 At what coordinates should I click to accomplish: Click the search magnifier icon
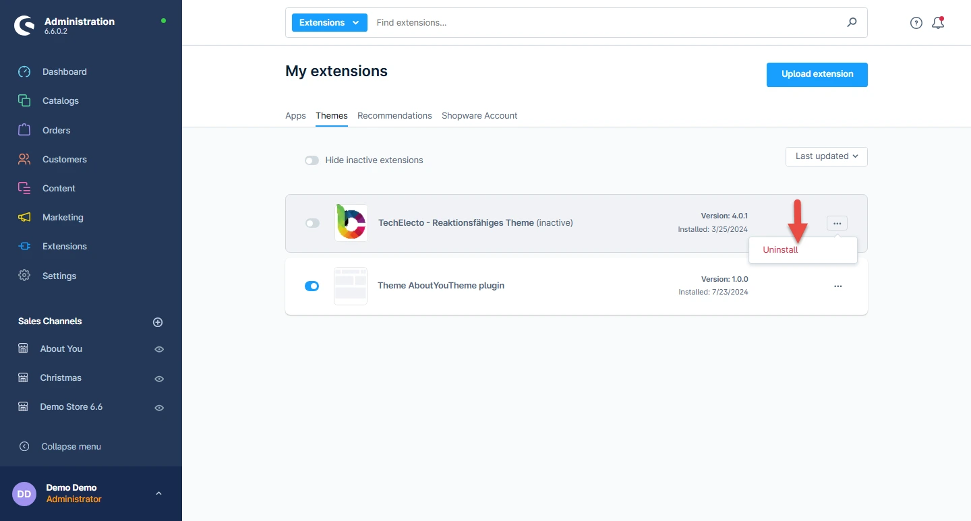(x=852, y=22)
